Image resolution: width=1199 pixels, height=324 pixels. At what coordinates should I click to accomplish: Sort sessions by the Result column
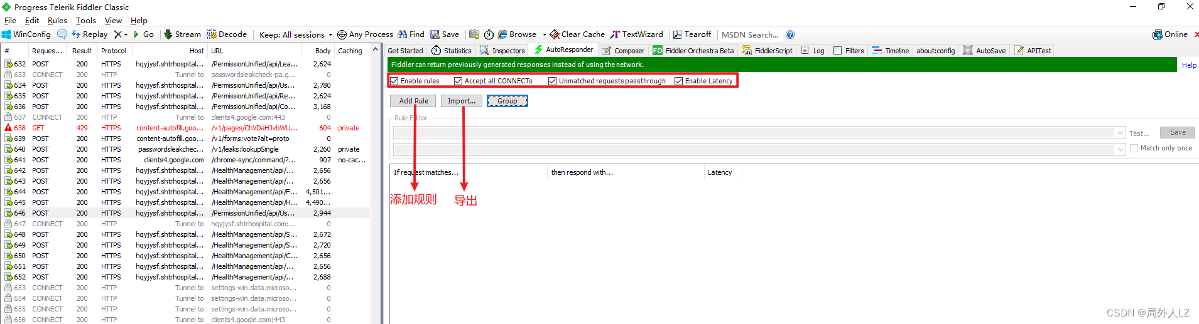82,51
